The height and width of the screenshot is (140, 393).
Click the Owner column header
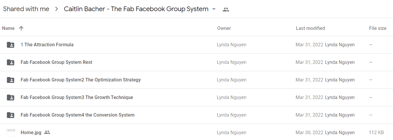(224, 28)
